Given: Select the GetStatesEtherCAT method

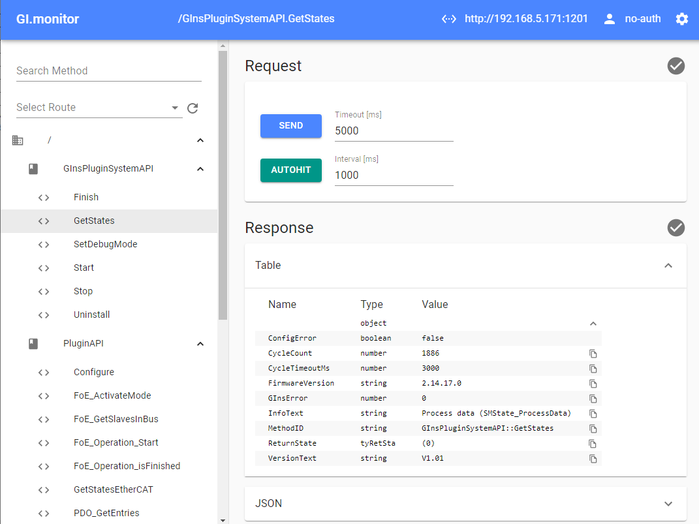Looking at the screenshot, I should pyautogui.click(x=113, y=489).
